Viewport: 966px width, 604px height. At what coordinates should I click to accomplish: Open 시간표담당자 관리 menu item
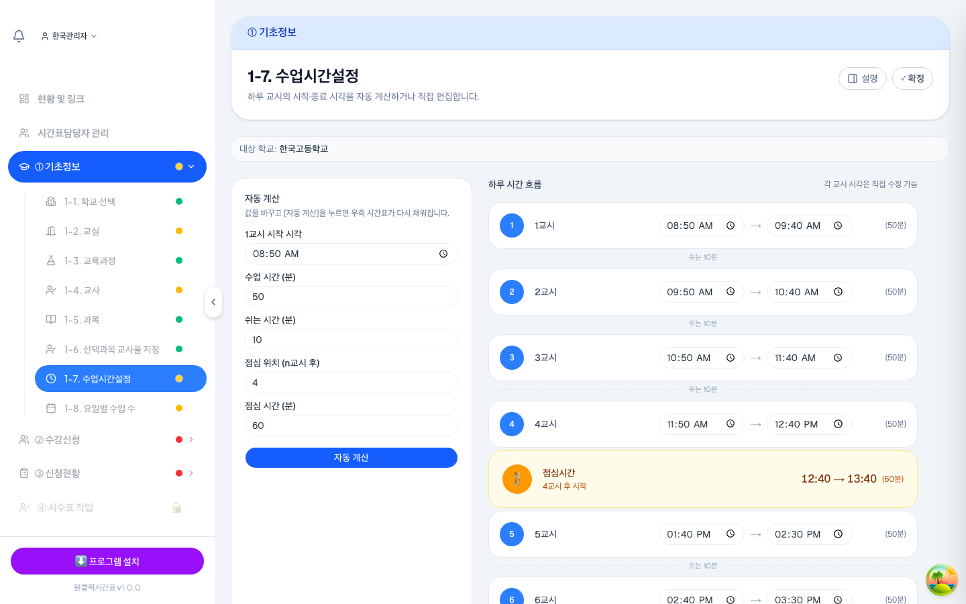(x=107, y=133)
